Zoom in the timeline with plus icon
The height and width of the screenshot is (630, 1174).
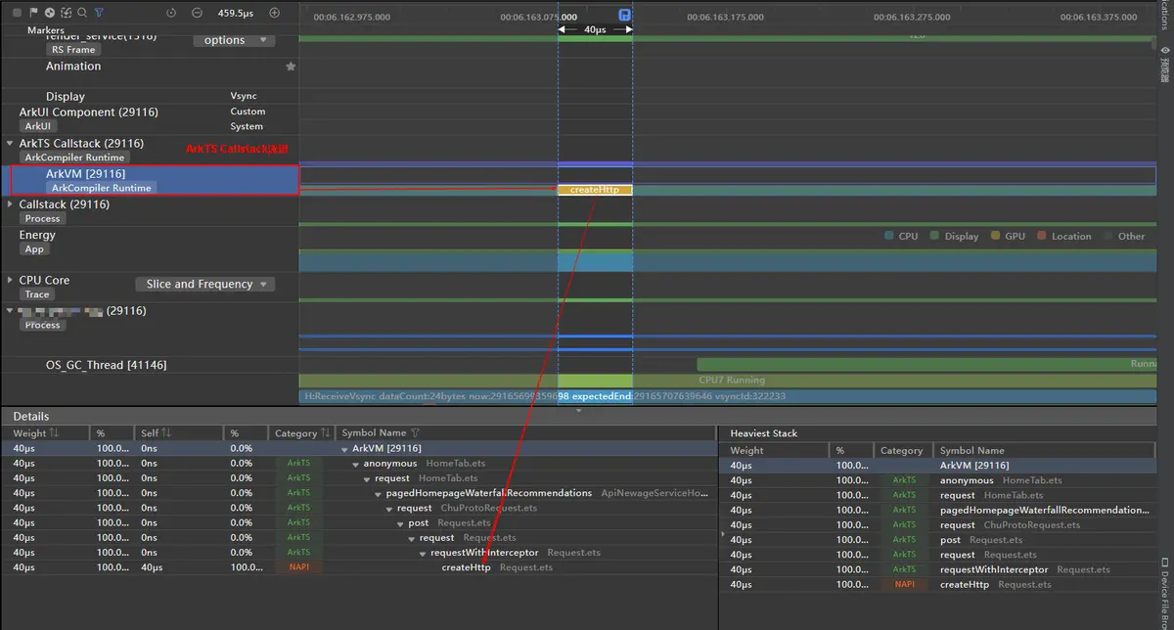pos(274,13)
